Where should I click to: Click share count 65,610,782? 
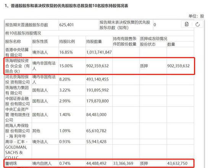[96, 131]
